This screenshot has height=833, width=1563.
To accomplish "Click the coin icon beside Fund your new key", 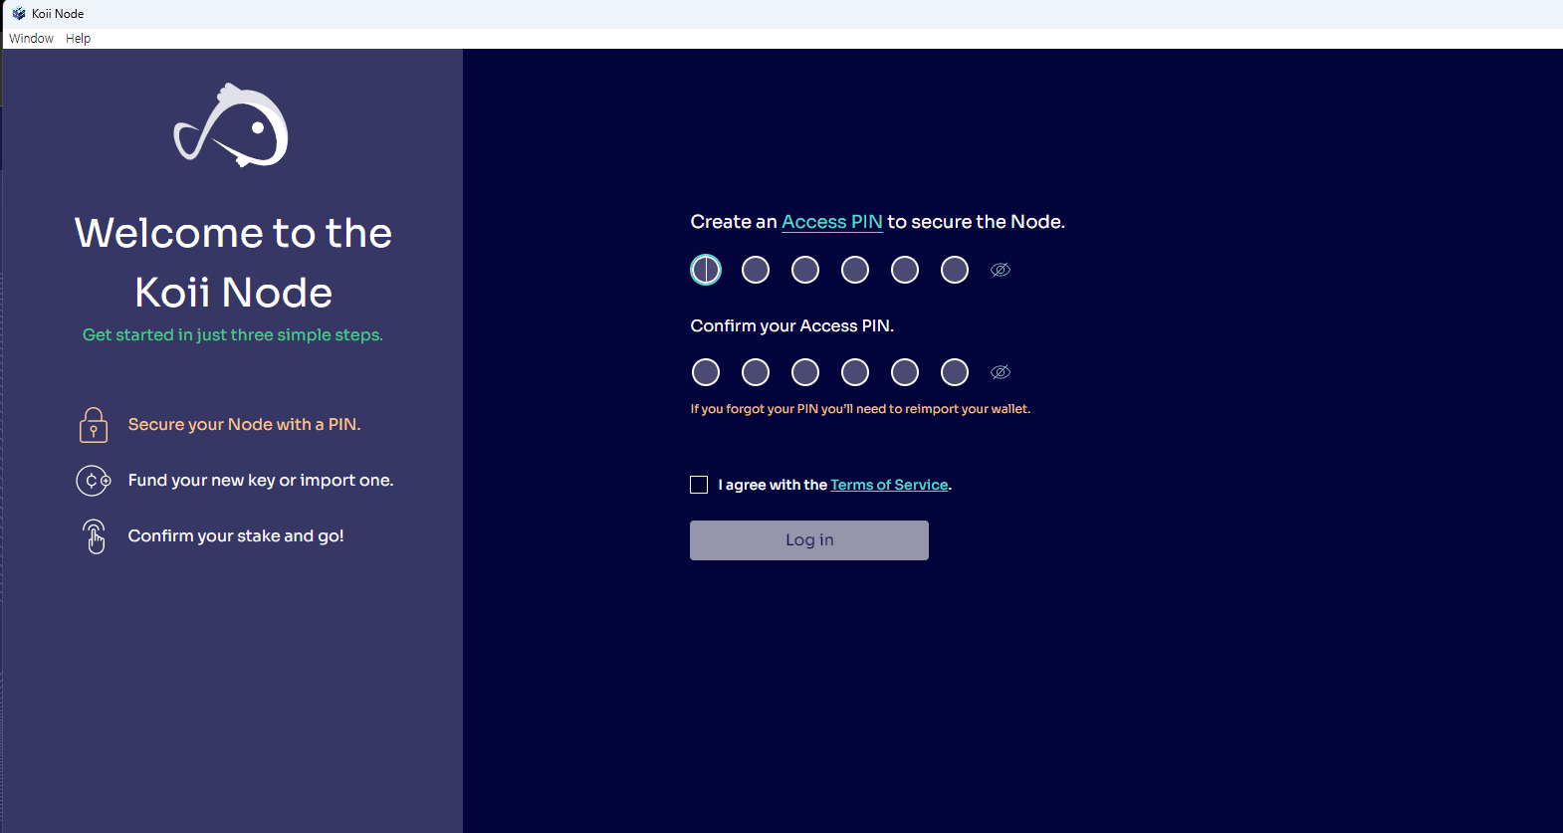I will 94,481.
